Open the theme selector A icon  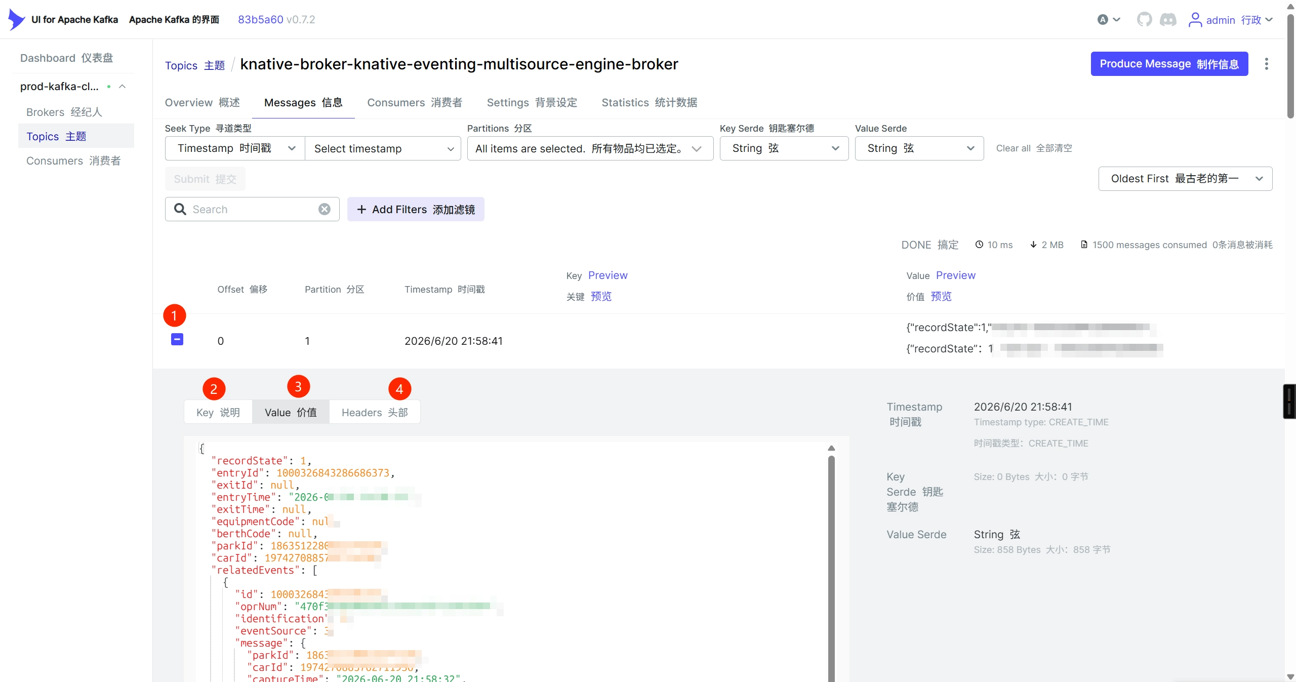pos(1103,20)
